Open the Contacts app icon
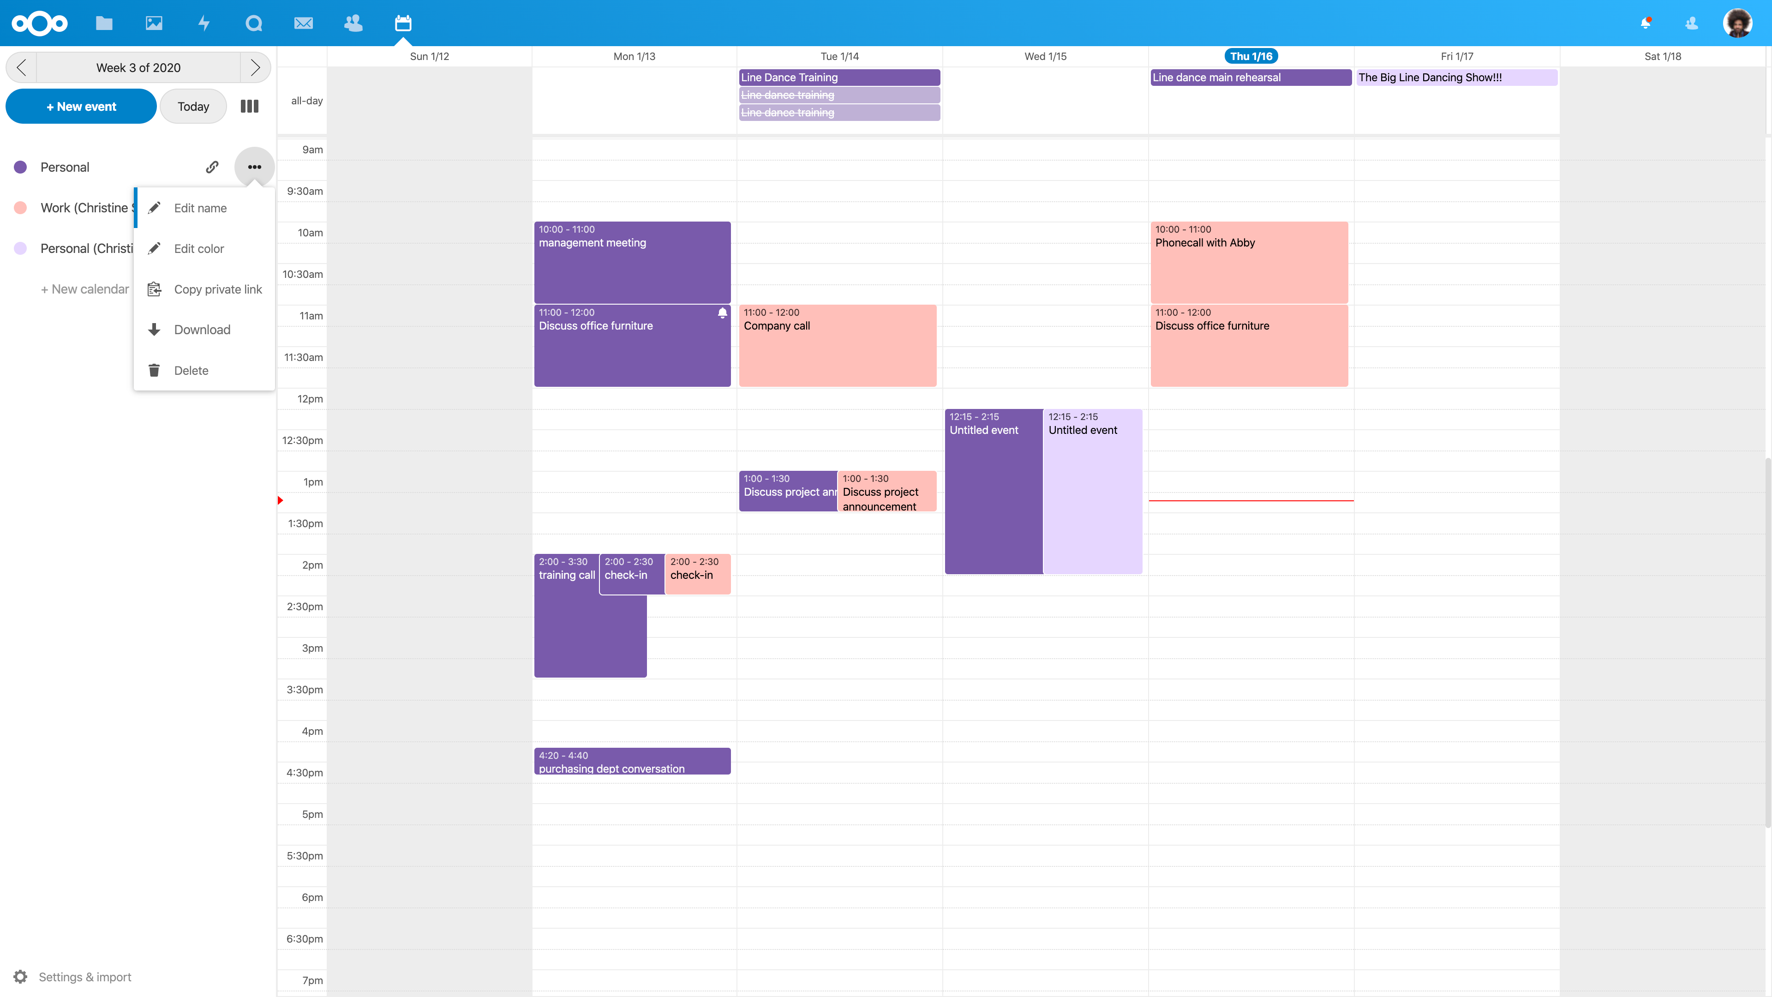1772x997 pixels. pos(353,24)
